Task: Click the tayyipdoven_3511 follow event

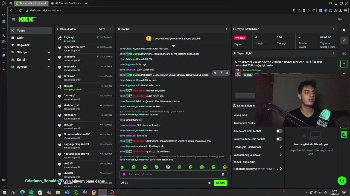Action: click(x=85, y=49)
